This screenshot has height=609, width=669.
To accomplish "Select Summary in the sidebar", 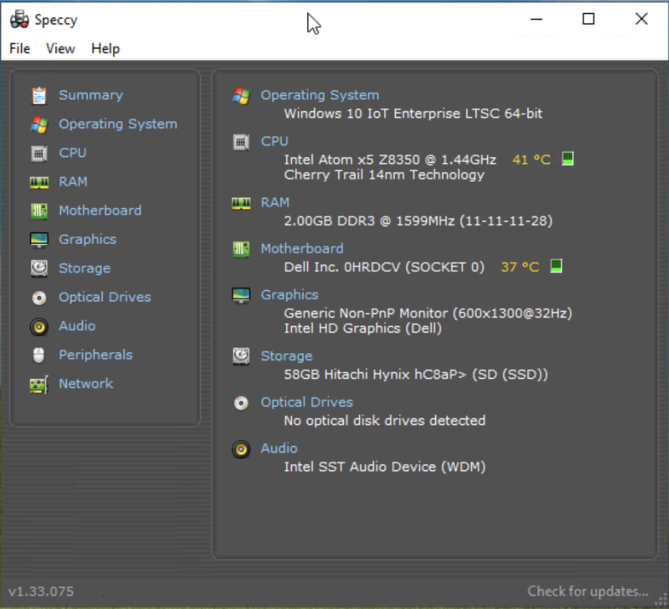I will 91,95.
